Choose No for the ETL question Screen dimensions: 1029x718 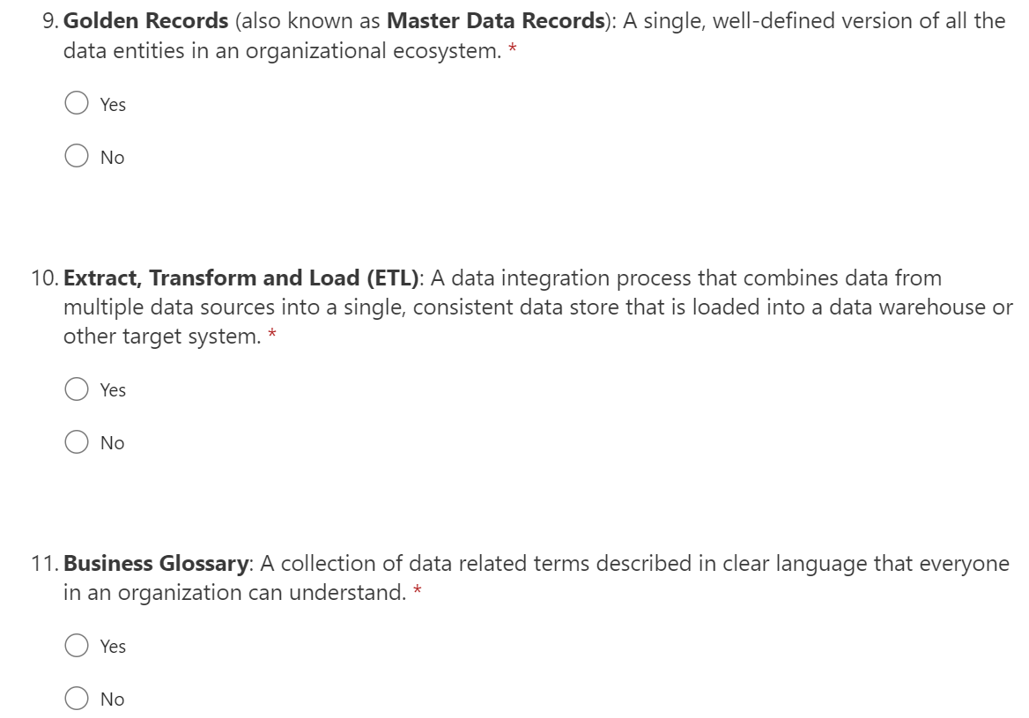pos(77,442)
